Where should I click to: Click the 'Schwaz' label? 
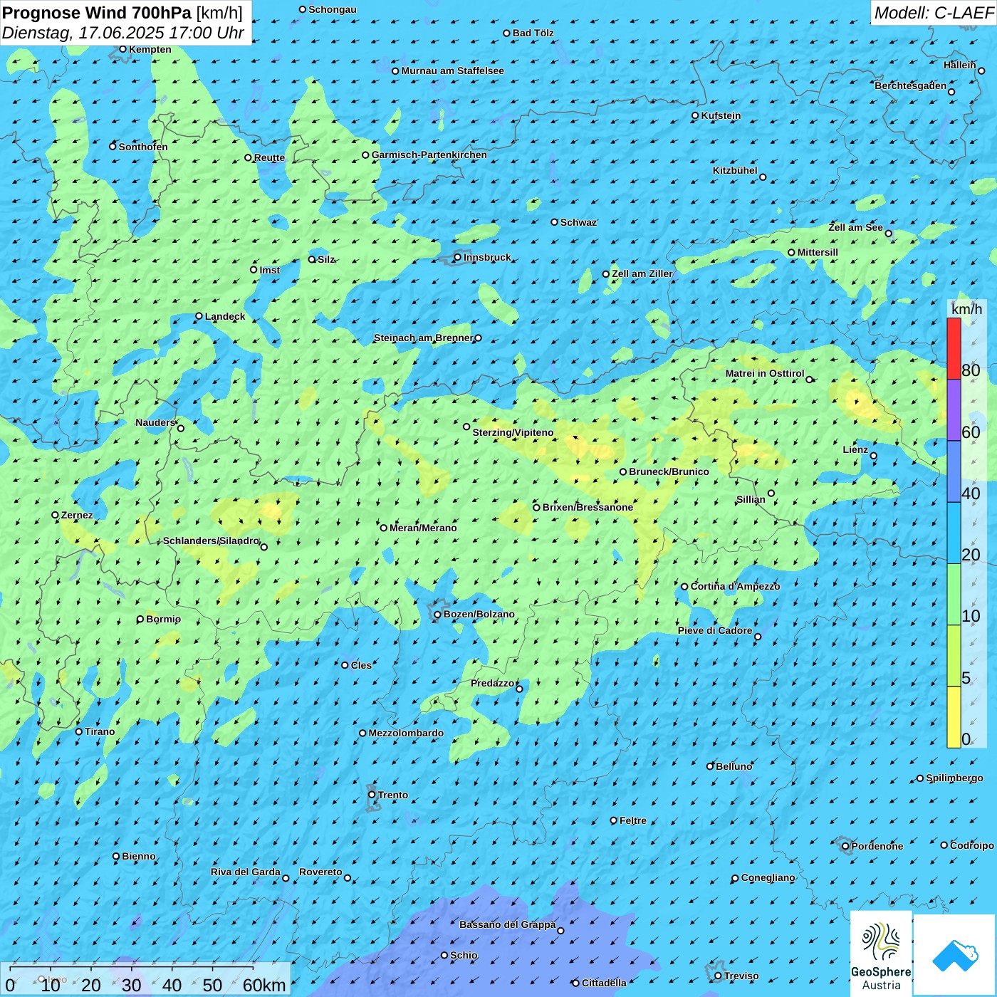pyautogui.click(x=578, y=222)
